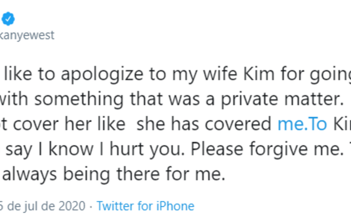Screen dimensions: 351x222
Task: Click the word going at line end
Action: 330,75
